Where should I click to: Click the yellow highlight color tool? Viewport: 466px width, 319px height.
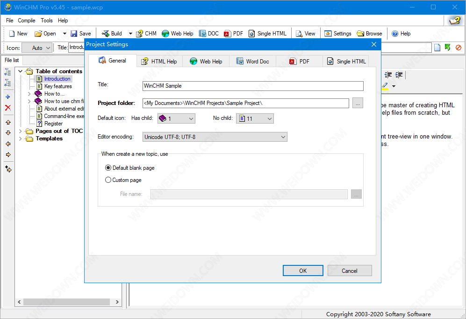coord(385,86)
